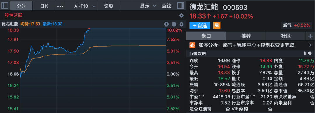Click 内盘 value 11.73万
Screen dimensions: 315x113
[x=306, y=61]
